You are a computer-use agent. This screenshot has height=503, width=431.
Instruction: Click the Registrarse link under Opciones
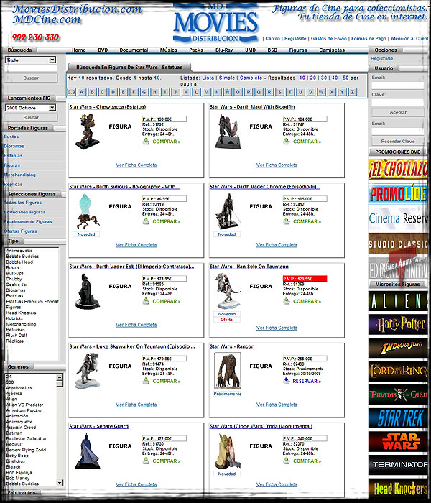pos(382,58)
